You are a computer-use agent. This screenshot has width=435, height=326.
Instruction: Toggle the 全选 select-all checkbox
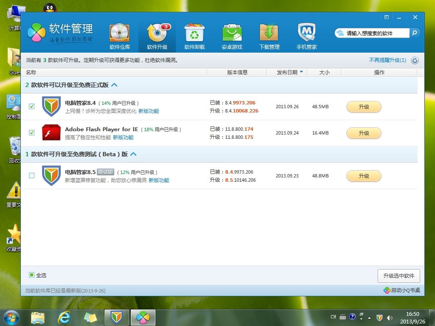31,275
